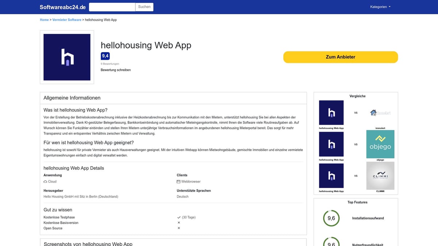Open the Bewertung schreiben link
The image size is (438, 246).
(x=116, y=70)
